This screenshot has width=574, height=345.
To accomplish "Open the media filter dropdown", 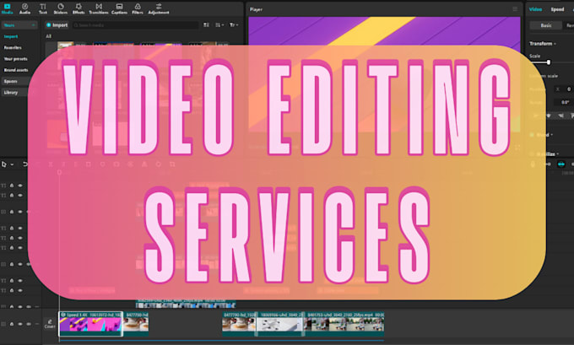I will (234, 24).
